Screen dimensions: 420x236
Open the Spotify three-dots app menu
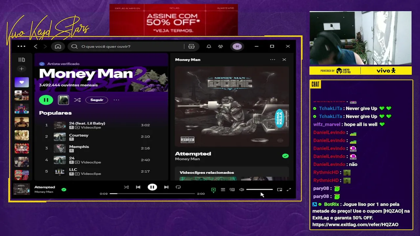[x=21, y=46]
